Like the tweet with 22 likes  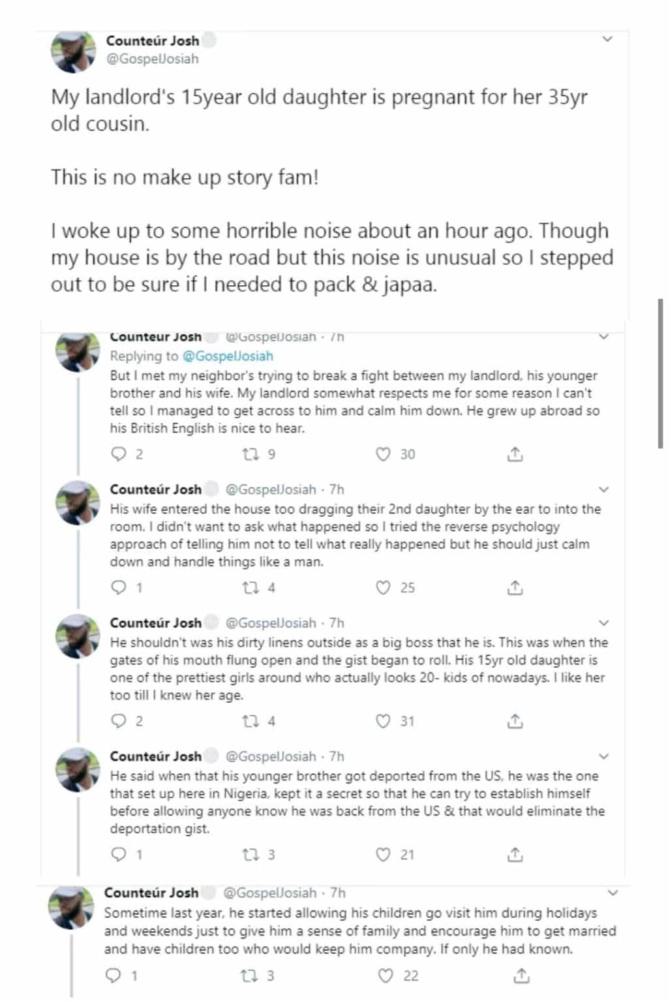pos(386,976)
